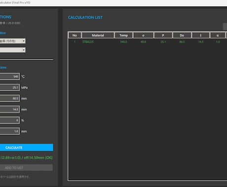Click the CALCULATION LIST heading
Image resolution: width=227 pixels, height=187 pixels.
point(85,17)
